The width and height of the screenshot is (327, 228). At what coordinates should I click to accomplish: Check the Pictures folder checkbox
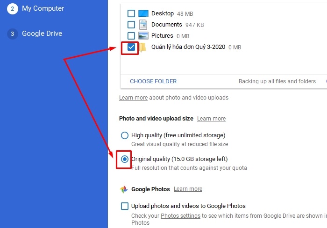click(131, 36)
